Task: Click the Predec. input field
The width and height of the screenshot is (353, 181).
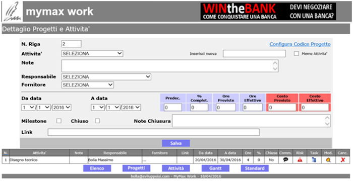Action: 172,107
